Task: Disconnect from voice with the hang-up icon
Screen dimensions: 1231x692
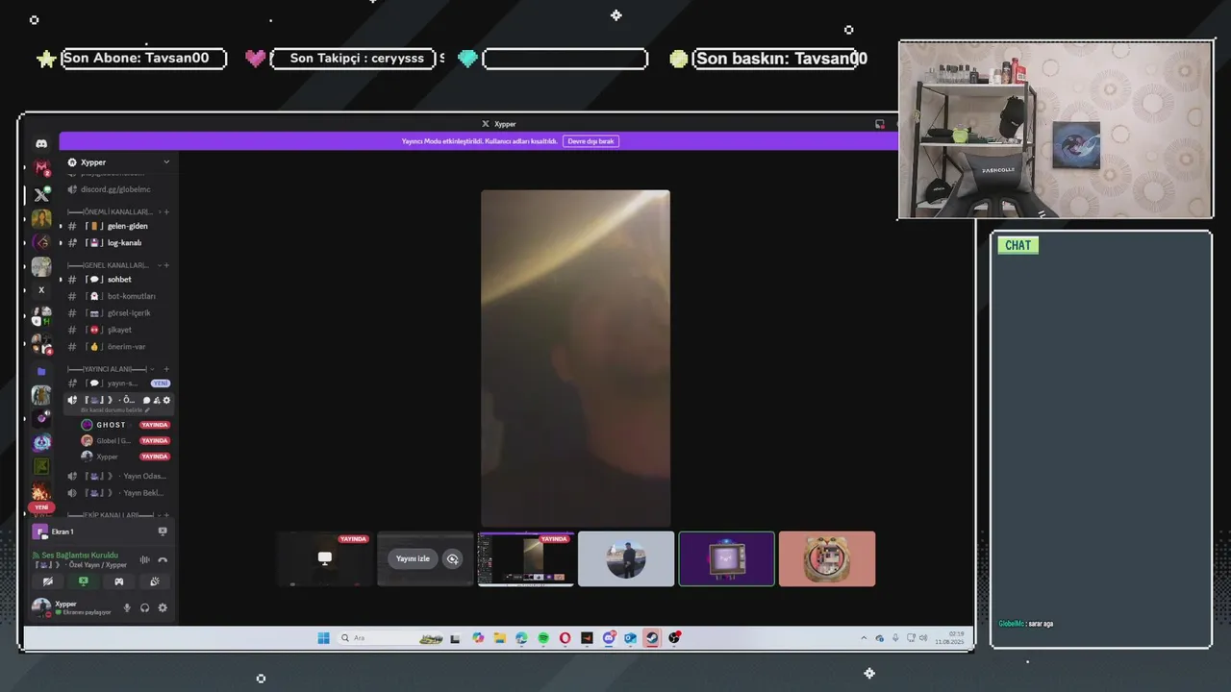Action: [163, 559]
